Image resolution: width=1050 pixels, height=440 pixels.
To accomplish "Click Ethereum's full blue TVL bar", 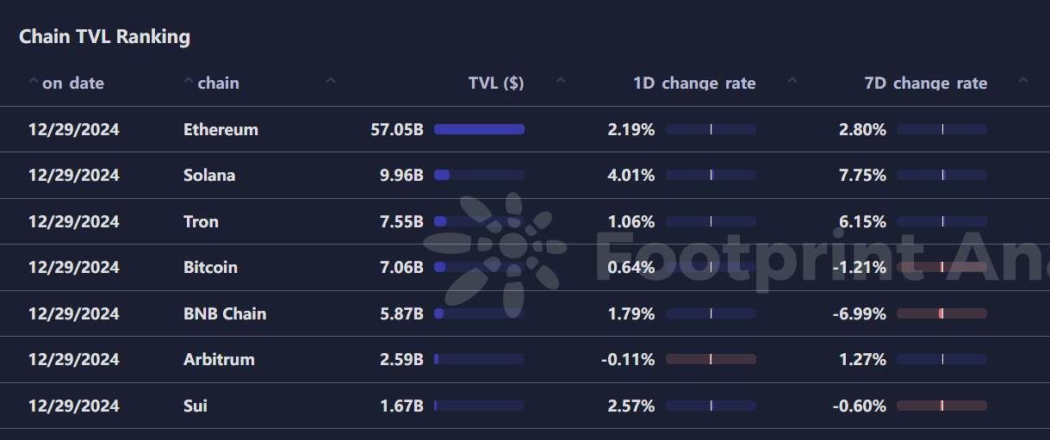I will point(479,129).
